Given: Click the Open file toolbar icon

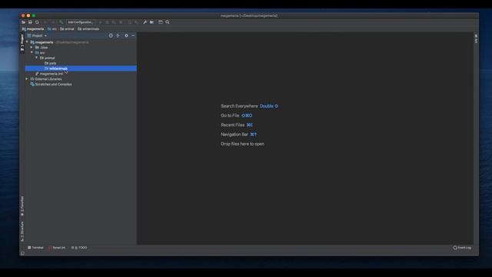Looking at the screenshot, I should click(x=24, y=22).
